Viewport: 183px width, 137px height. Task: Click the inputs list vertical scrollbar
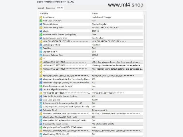pyautogui.click(x=145, y=43)
